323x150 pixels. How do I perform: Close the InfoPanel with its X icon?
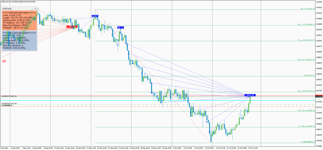tap(35, 9)
